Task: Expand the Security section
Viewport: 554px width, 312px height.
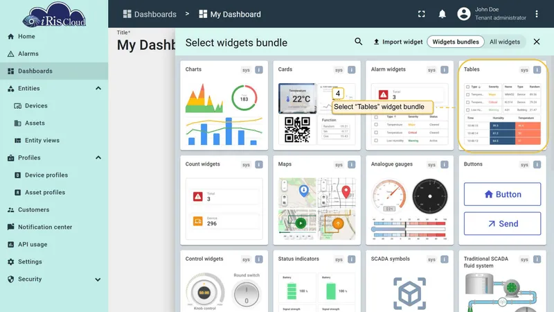Action: (98, 279)
